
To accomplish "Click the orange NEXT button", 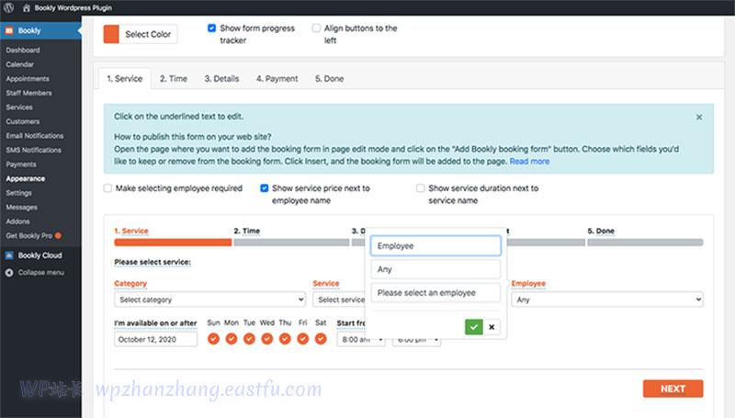I will tap(673, 389).
